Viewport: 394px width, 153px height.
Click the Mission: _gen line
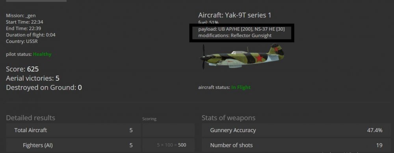pos(21,16)
